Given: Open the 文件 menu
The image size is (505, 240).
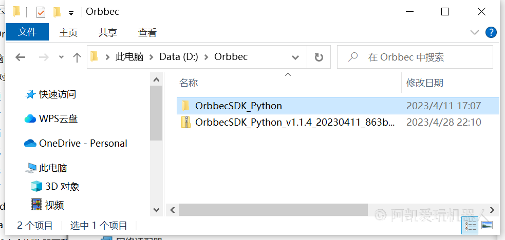Looking at the screenshot, I should point(27,32).
